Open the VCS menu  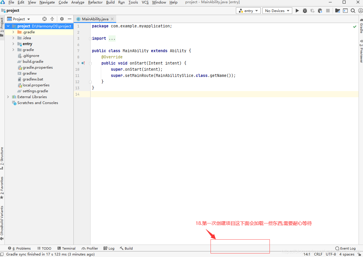point(145,2)
